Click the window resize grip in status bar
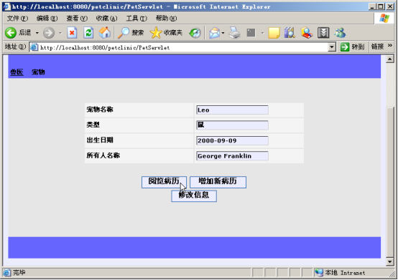The height and width of the screenshot is (280, 398). pyautogui.click(x=392, y=274)
